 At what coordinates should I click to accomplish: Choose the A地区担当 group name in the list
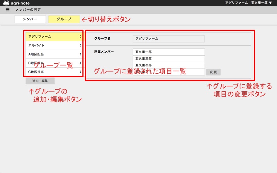pyautogui.click(x=38, y=54)
